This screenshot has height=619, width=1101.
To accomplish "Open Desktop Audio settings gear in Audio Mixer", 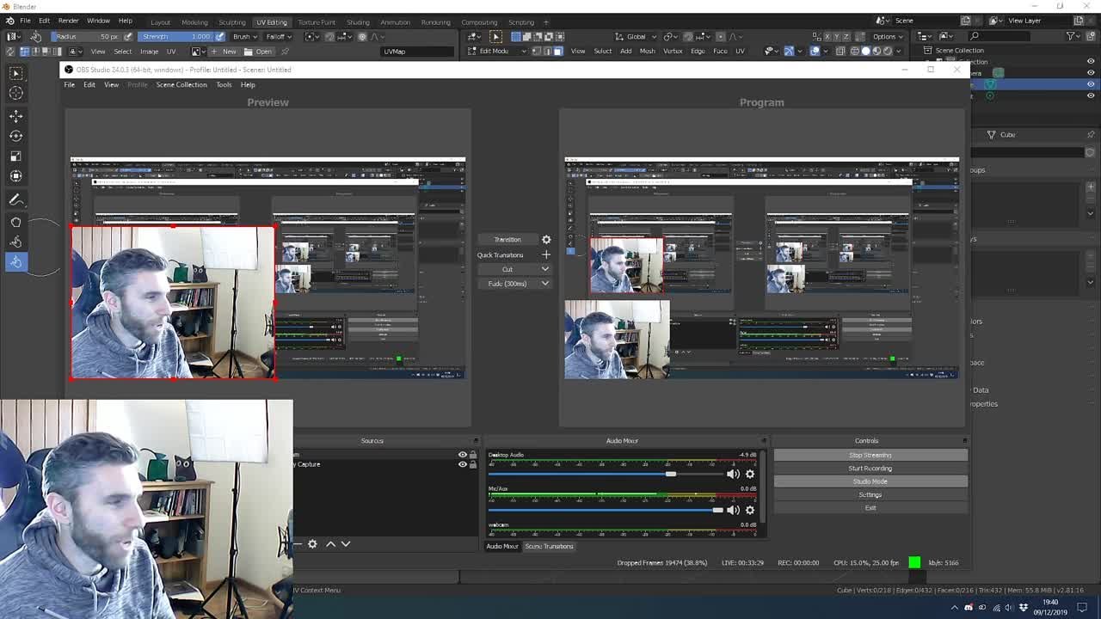I will (749, 474).
